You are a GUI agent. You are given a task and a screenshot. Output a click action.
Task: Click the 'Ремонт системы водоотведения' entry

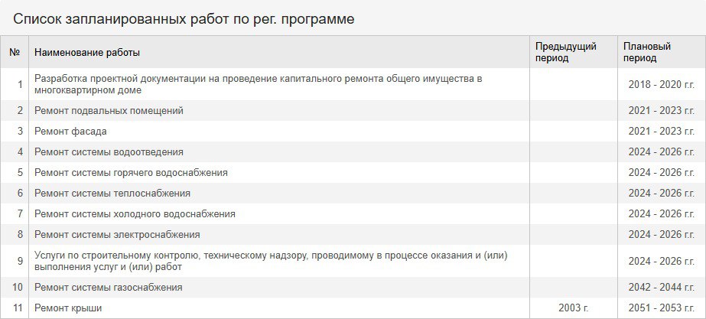[353, 152]
